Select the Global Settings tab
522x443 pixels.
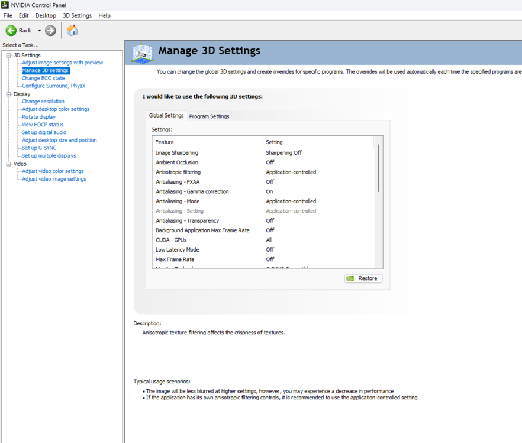click(x=166, y=116)
